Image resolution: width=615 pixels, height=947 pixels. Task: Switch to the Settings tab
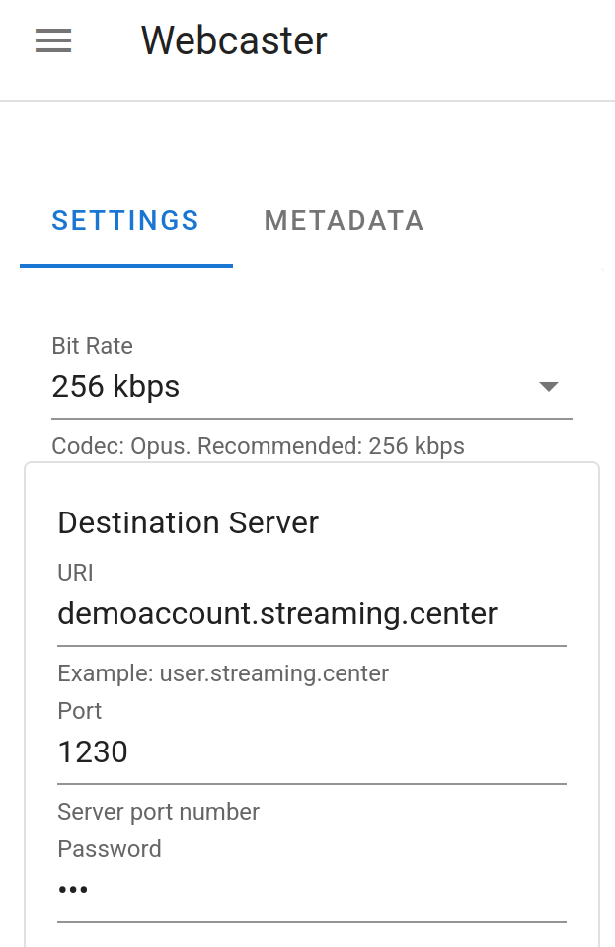pyautogui.click(x=125, y=221)
